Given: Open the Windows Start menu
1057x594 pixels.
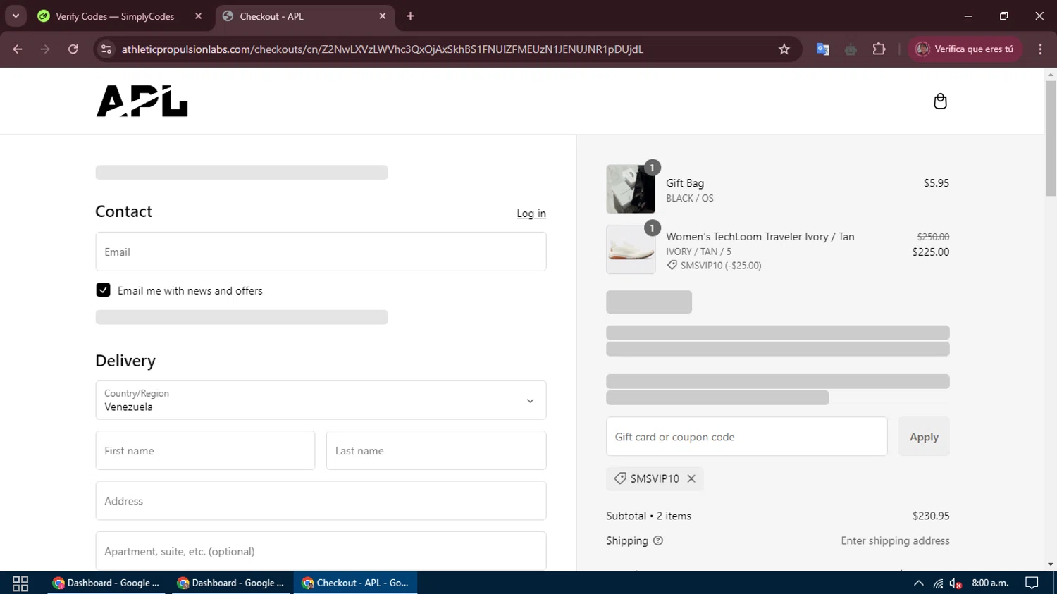Looking at the screenshot, I should [20, 583].
